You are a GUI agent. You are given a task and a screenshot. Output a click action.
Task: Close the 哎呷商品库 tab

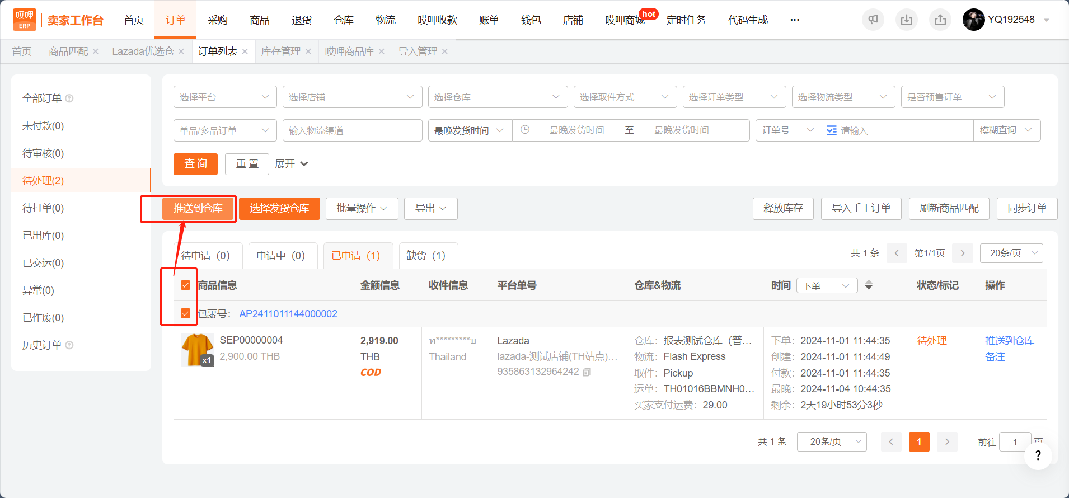pos(382,51)
